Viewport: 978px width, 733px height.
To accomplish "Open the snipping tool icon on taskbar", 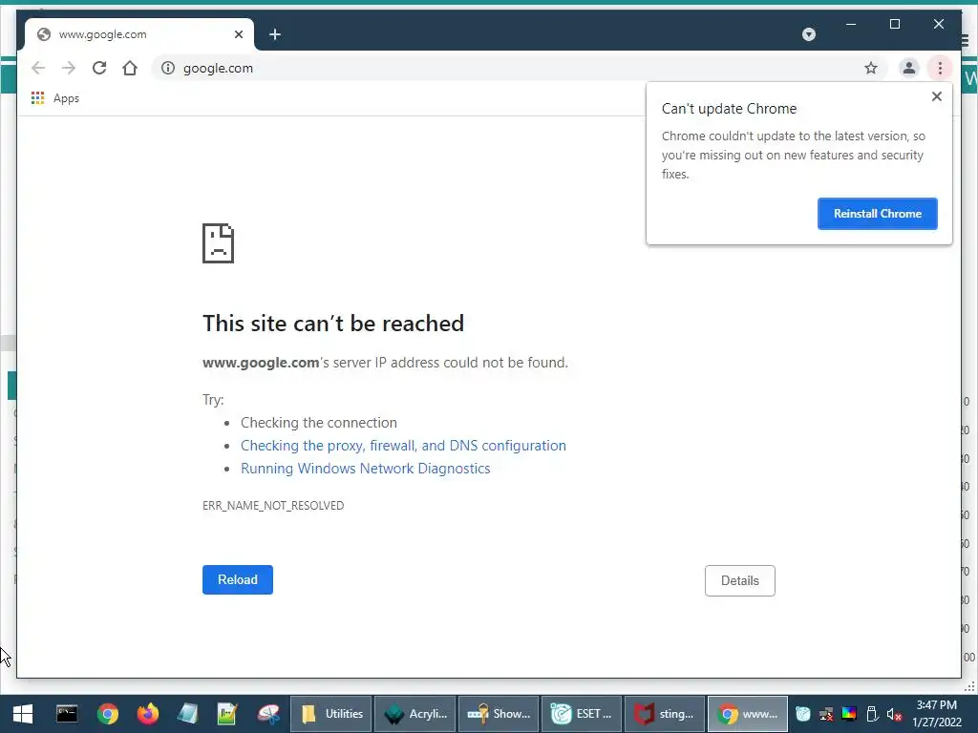I will coord(268,714).
